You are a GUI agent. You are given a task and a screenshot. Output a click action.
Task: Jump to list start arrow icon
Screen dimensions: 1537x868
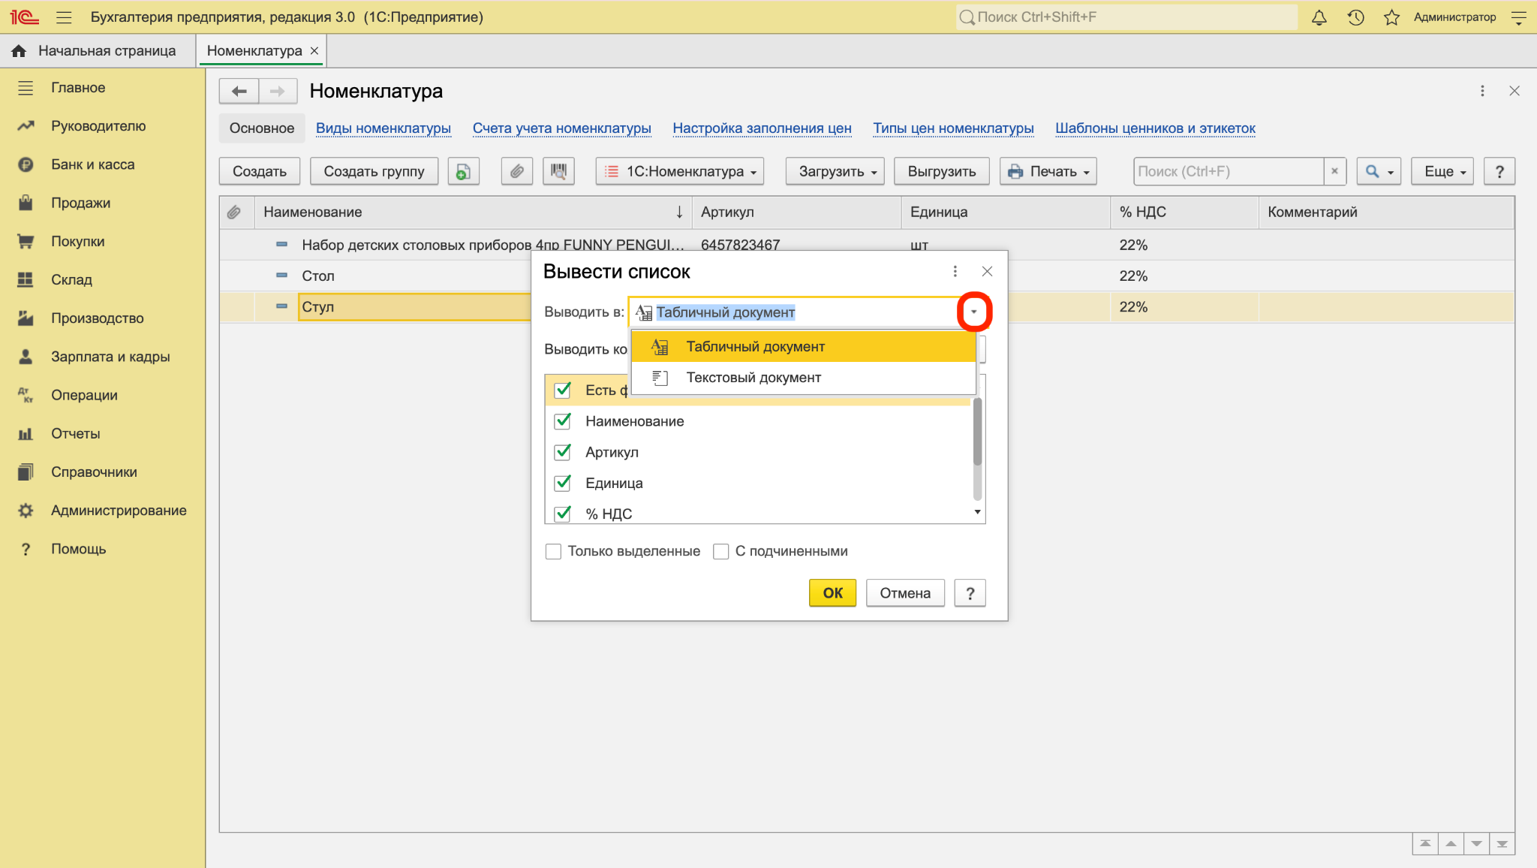(1424, 844)
